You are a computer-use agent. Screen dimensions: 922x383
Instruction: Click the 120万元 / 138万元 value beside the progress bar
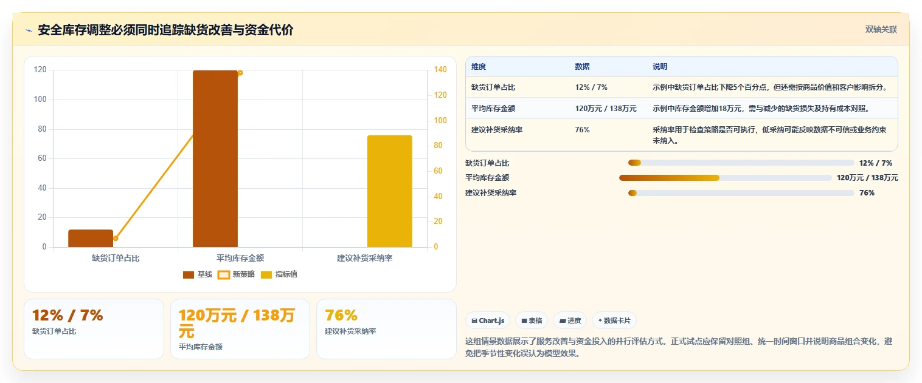pyautogui.click(x=867, y=178)
